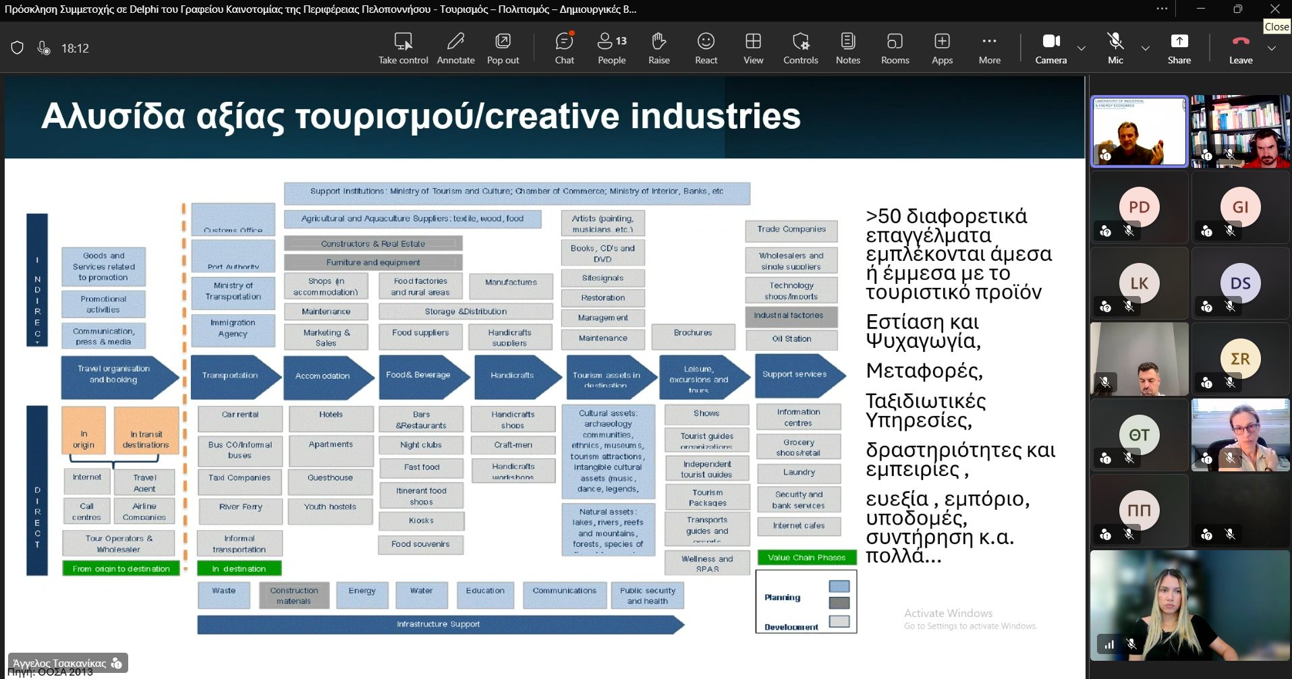Toggle the Share screen button
Image resolution: width=1292 pixels, height=679 pixels.
tap(1179, 48)
